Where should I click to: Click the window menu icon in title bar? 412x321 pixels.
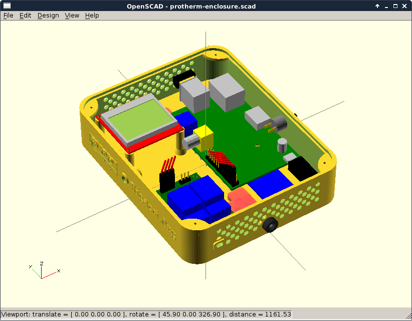[7, 6]
